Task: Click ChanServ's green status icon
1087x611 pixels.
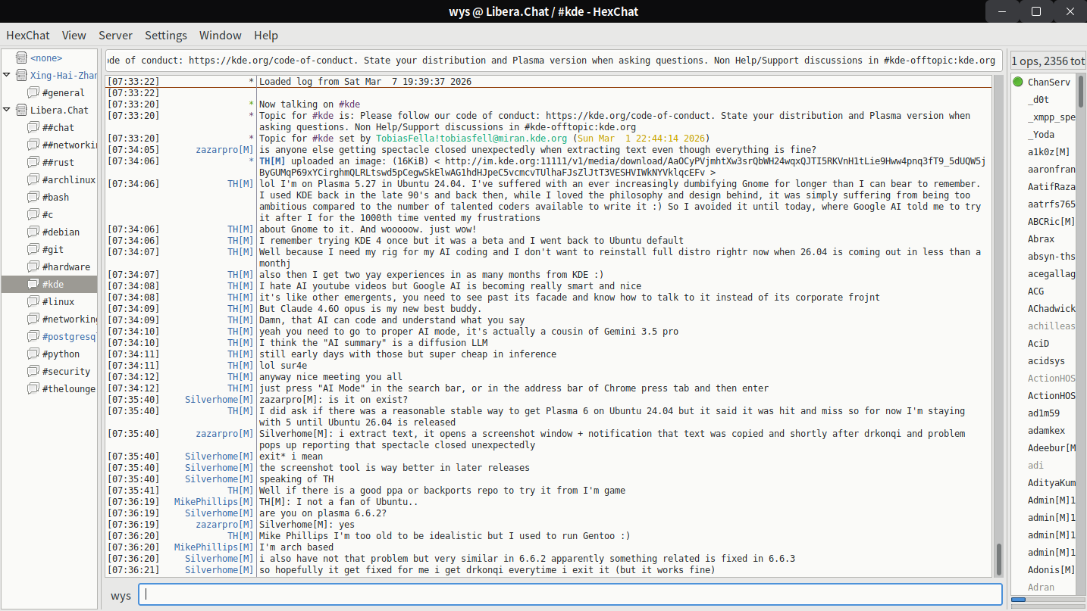Action: pyautogui.click(x=1018, y=82)
